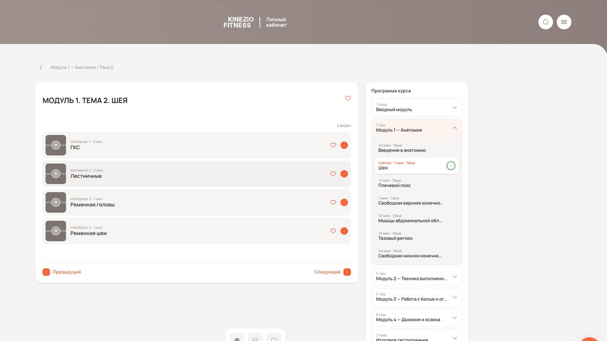Favorite the whole topic МОДУЛЬ 1. ТЕМА 2. ШЕЯ
The image size is (607, 341).
[348, 98]
